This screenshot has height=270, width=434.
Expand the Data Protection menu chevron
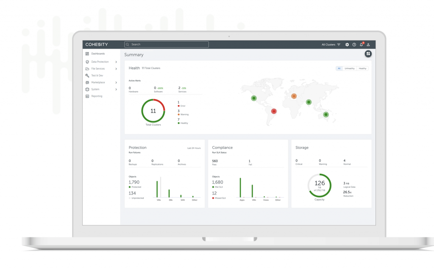(116, 62)
